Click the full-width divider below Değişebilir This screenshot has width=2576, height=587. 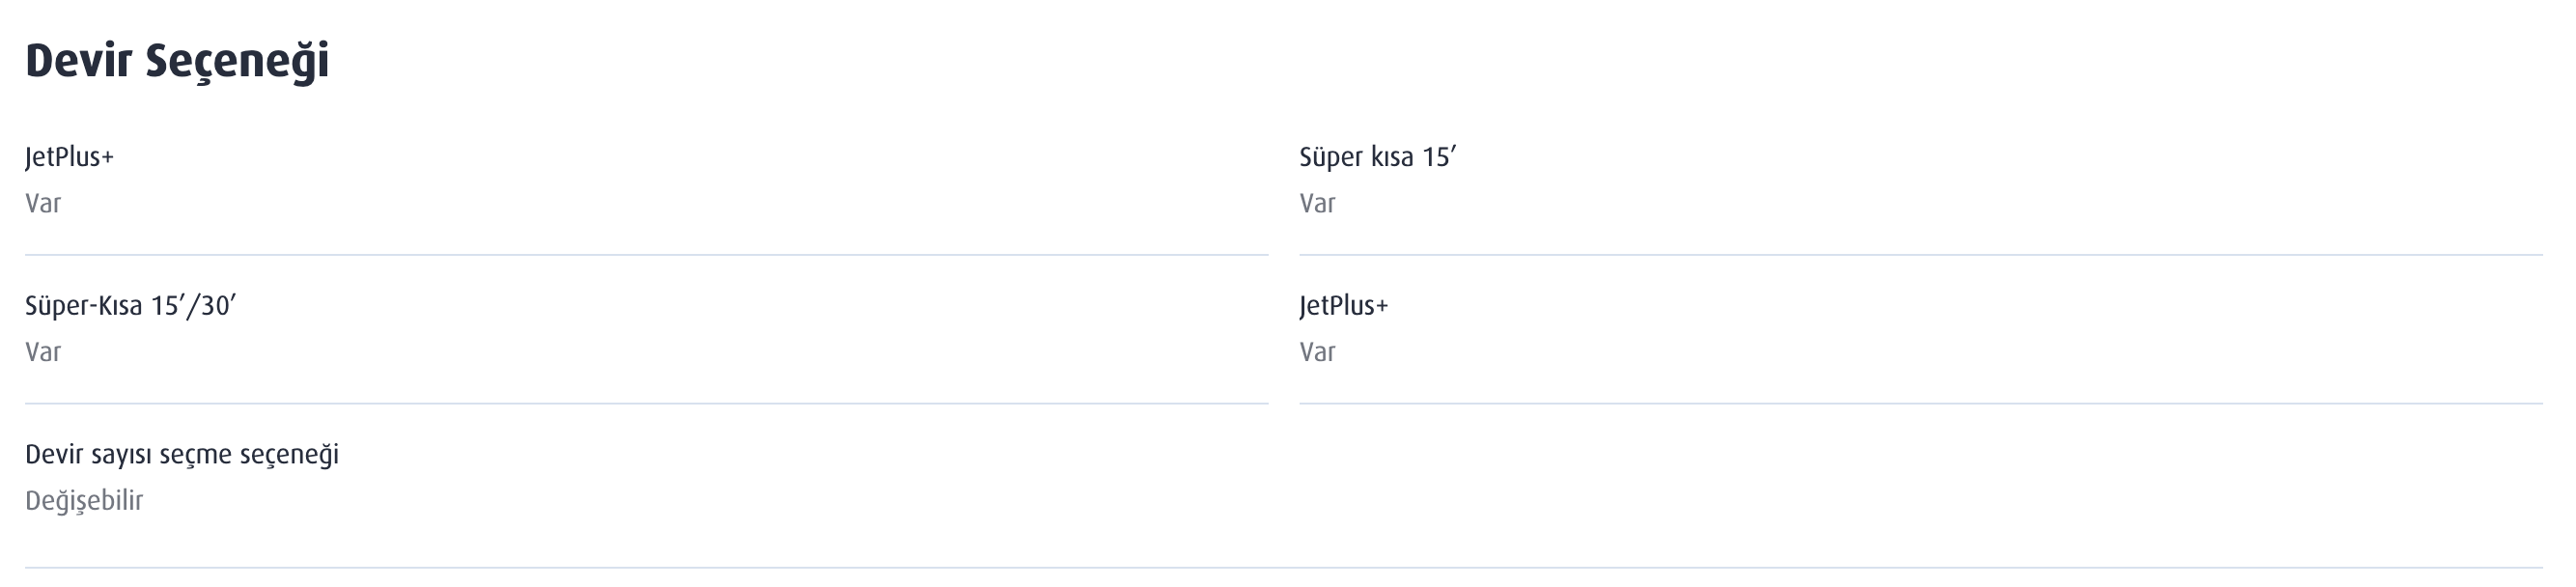coord(1284,568)
